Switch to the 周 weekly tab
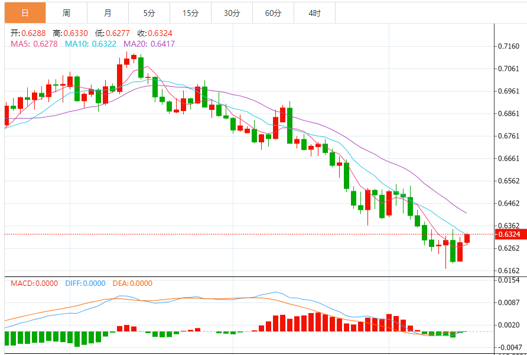The height and width of the screenshot is (355, 527). 67,13
